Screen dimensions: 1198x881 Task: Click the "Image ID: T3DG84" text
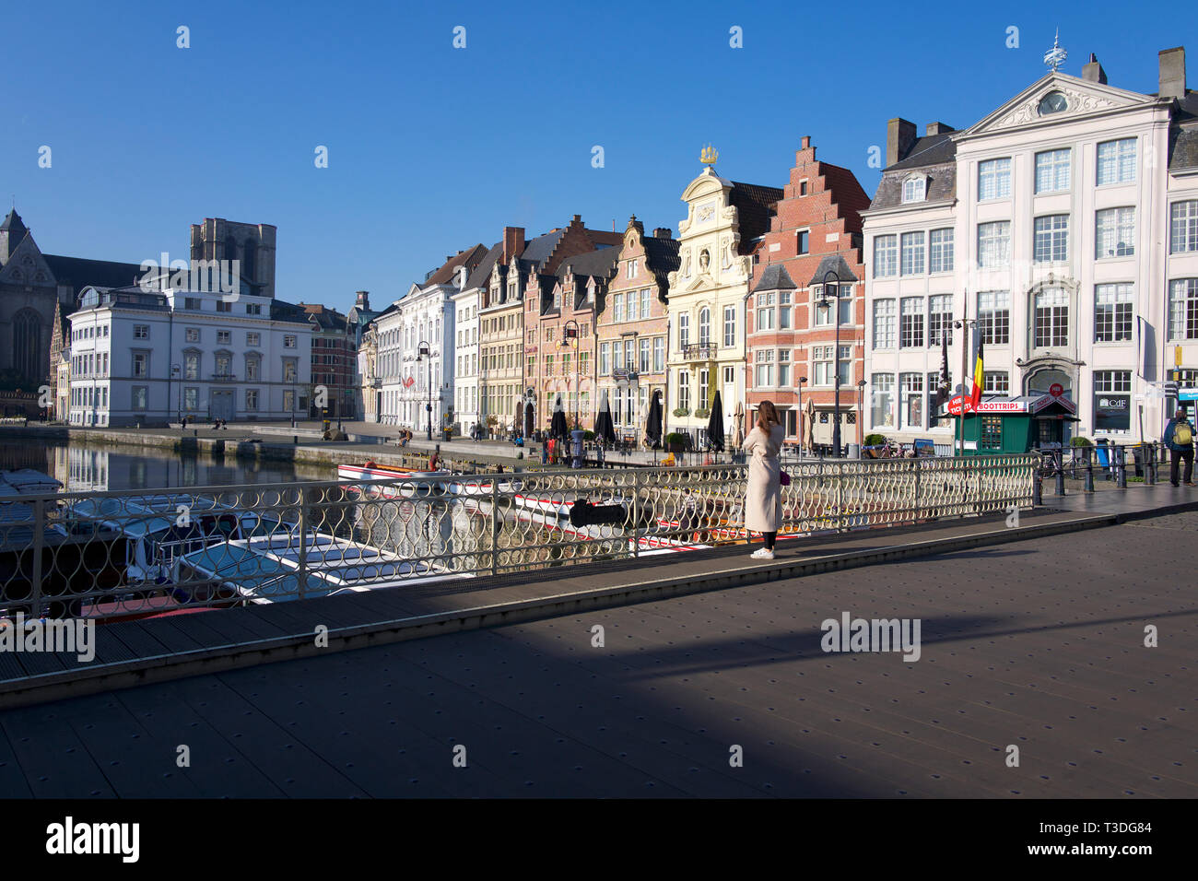pos(1109,828)
